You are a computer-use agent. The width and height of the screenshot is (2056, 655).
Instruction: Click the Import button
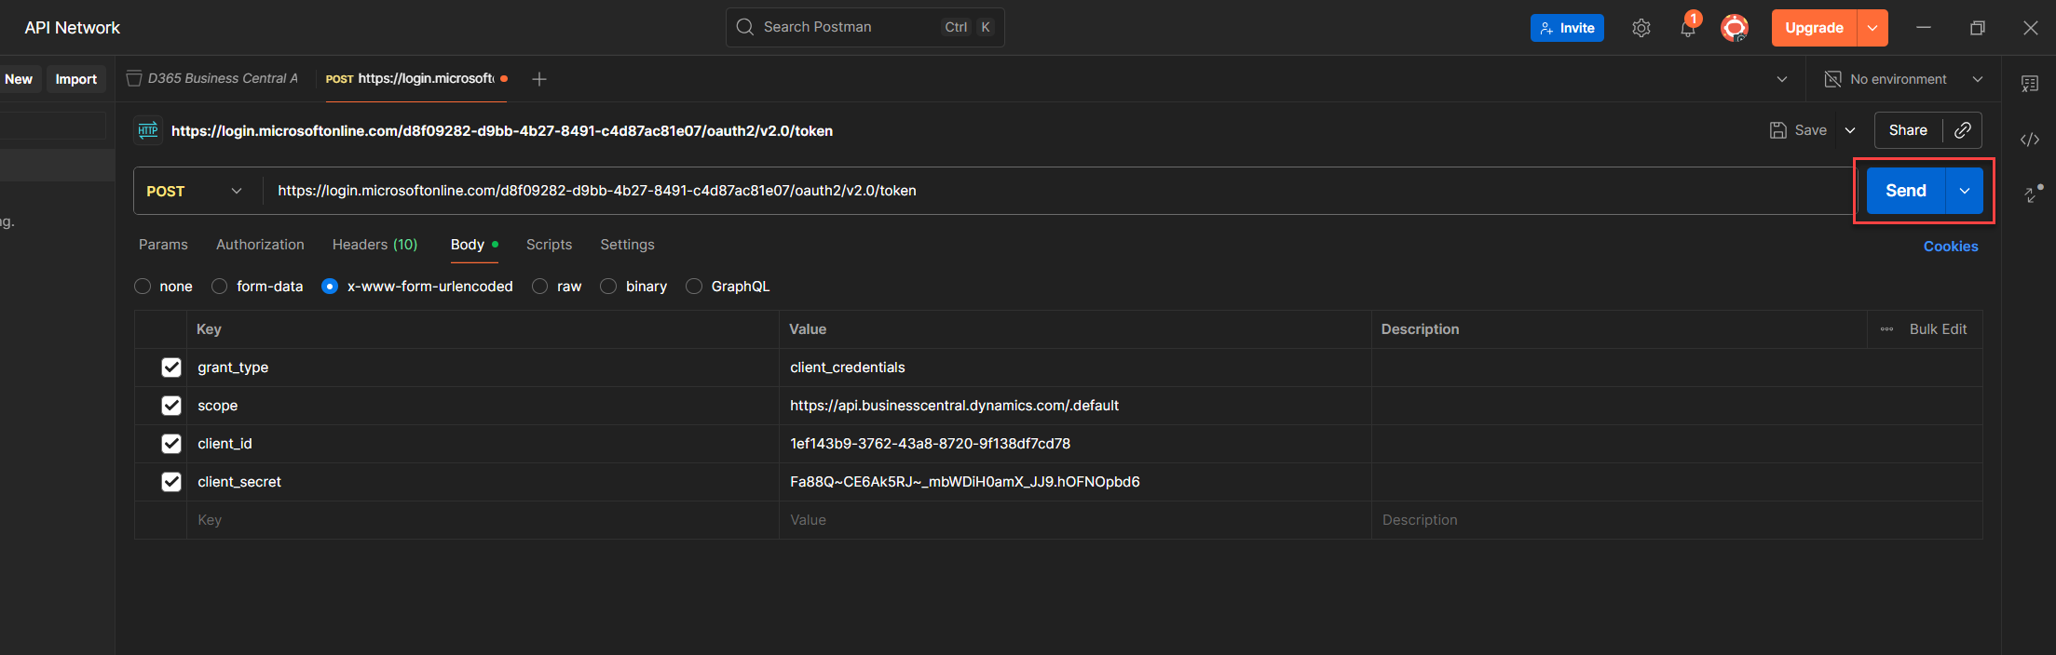[x=76, y=79]
